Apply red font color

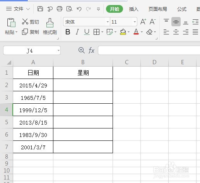pos(136,32)
